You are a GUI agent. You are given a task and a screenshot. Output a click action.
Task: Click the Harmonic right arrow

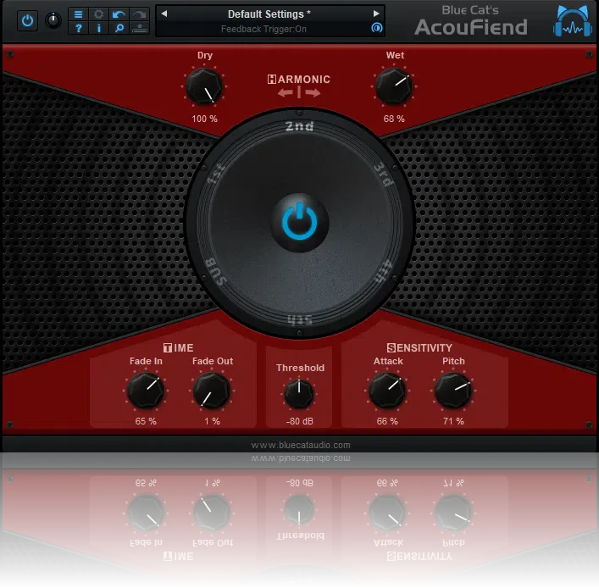[x=313, y=92]
